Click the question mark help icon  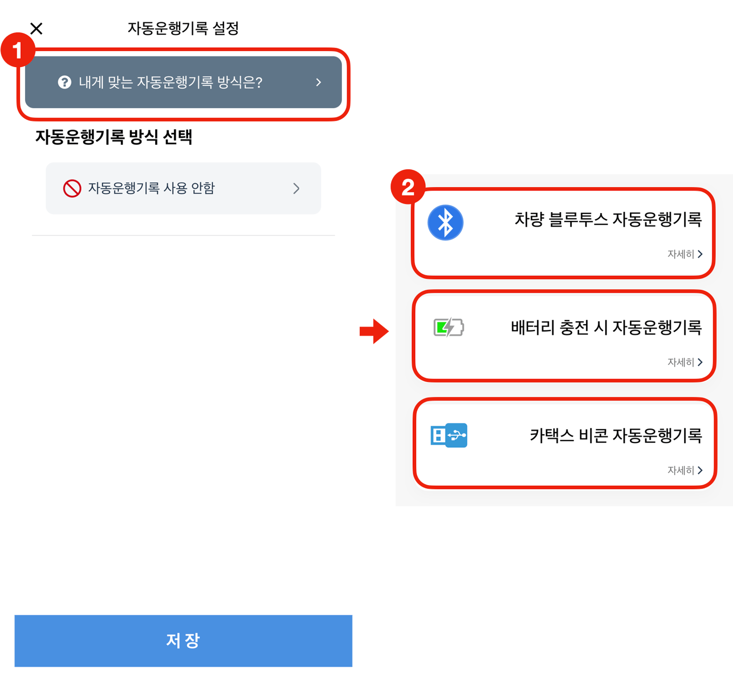coord(65,82)
